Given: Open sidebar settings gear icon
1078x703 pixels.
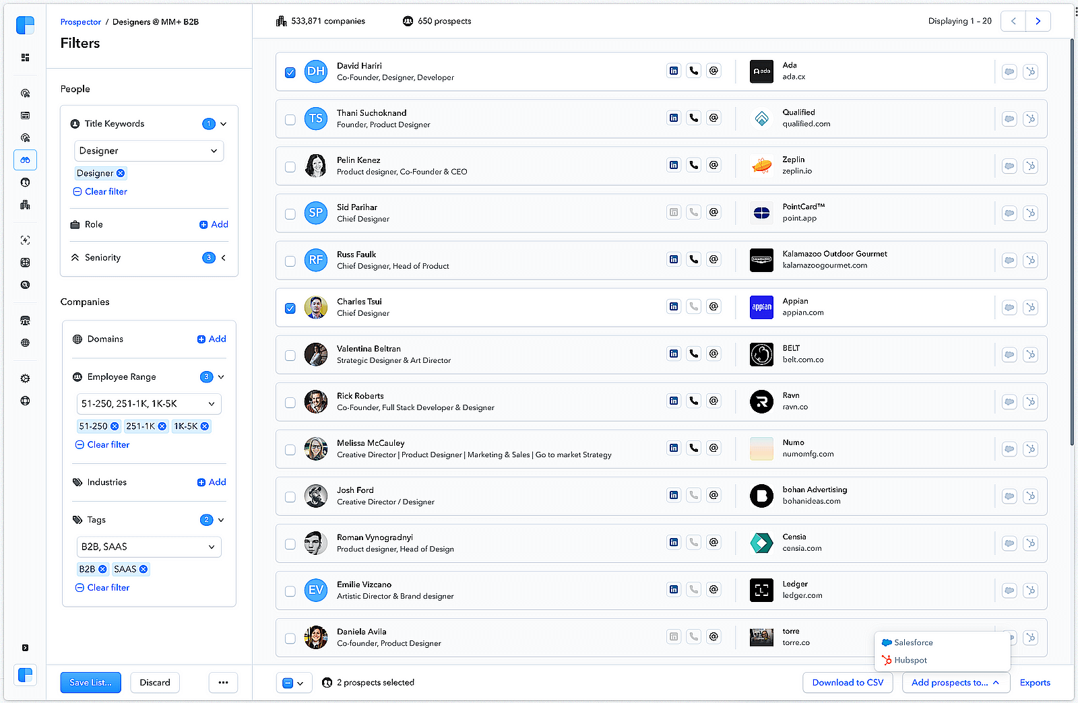Looking at the screenshot, I should [25, 378].
